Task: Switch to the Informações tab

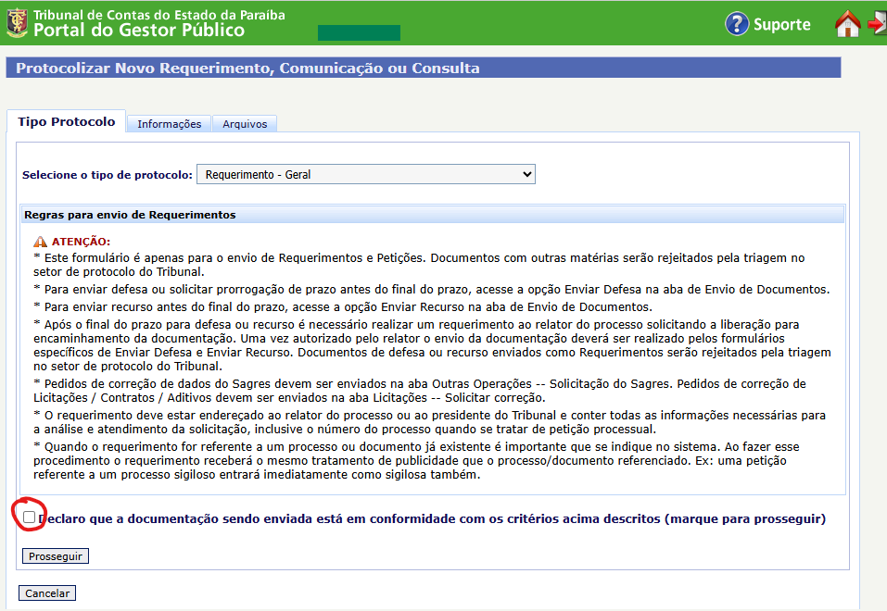Action: tap(169, 124)
